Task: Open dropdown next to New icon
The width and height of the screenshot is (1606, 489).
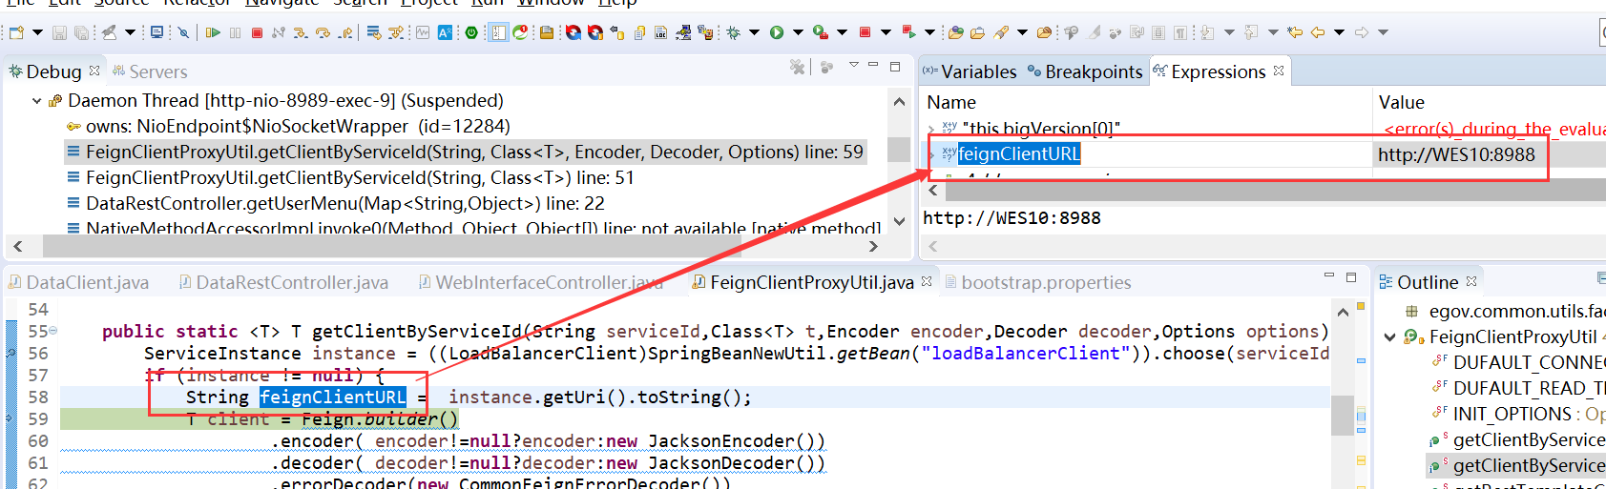Action: [37, 32]
